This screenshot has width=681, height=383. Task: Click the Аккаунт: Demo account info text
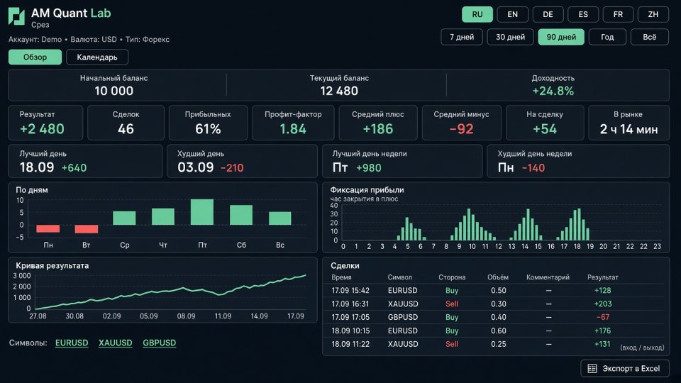tap(35, 40)
